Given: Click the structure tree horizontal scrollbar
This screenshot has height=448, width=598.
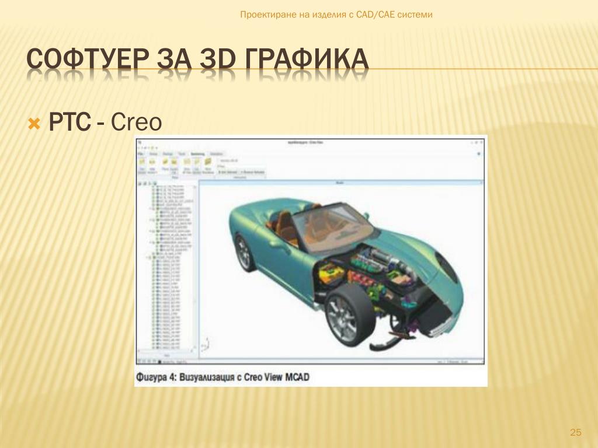Looking at the screenshot, I should pos(165,351).
